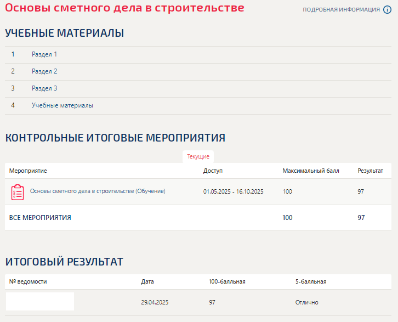Click the УЧЕБНЫЕ МАТЕРИАЛЫ section heading

point(65,33)
